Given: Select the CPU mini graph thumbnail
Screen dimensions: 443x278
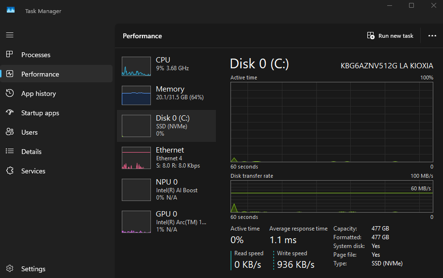Looking at the screenshot, I should pos(136,66).
